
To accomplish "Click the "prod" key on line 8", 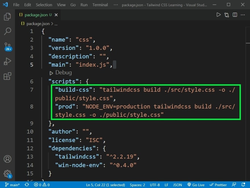I will [65, 107].
